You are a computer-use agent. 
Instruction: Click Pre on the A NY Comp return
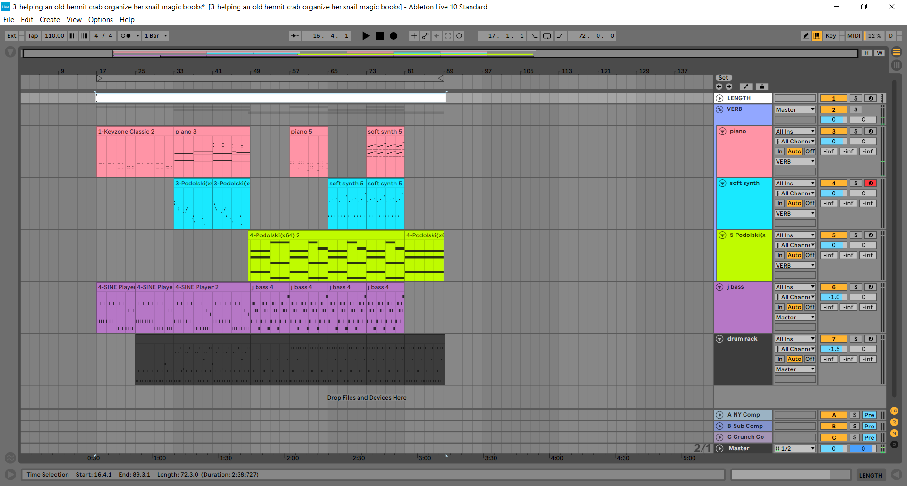click(x=869, y=415)
